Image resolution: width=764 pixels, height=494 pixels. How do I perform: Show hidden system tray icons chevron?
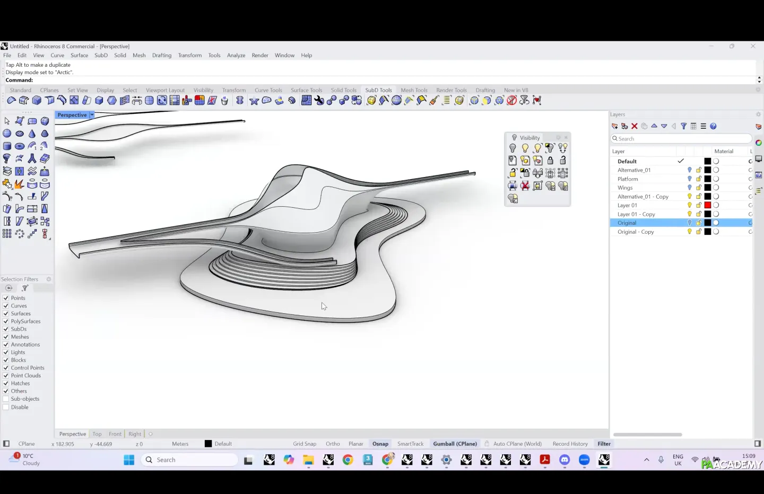tap(647, 460)
